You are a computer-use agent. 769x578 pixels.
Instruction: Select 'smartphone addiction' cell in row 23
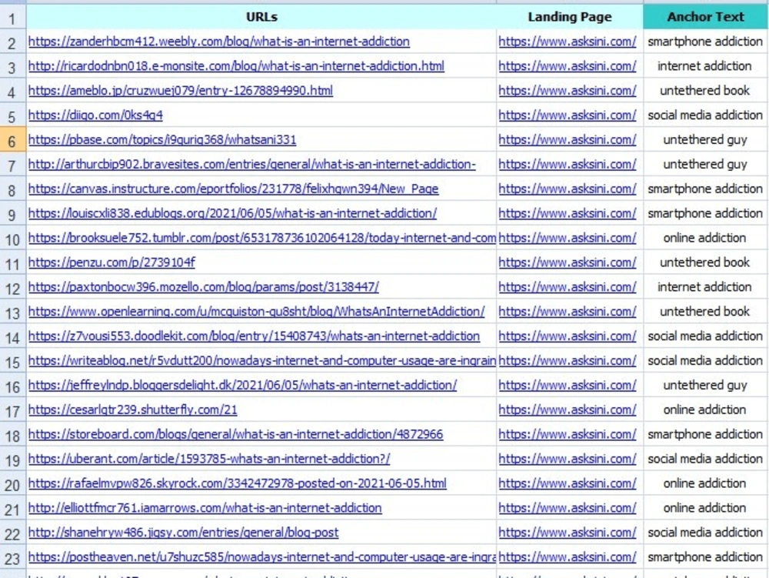click(x=705, y=556)
